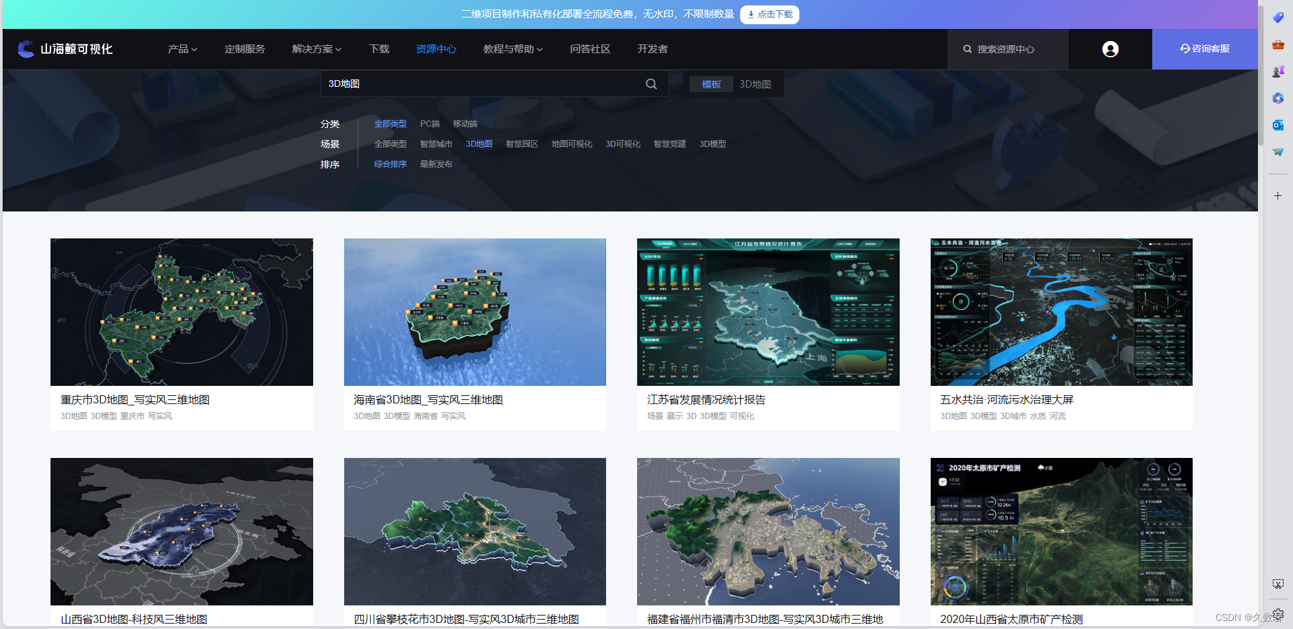Click title 江苏省发展情况统计报告
The image size is (1293, 629).
pyautogui.click(x=706, y=400)
